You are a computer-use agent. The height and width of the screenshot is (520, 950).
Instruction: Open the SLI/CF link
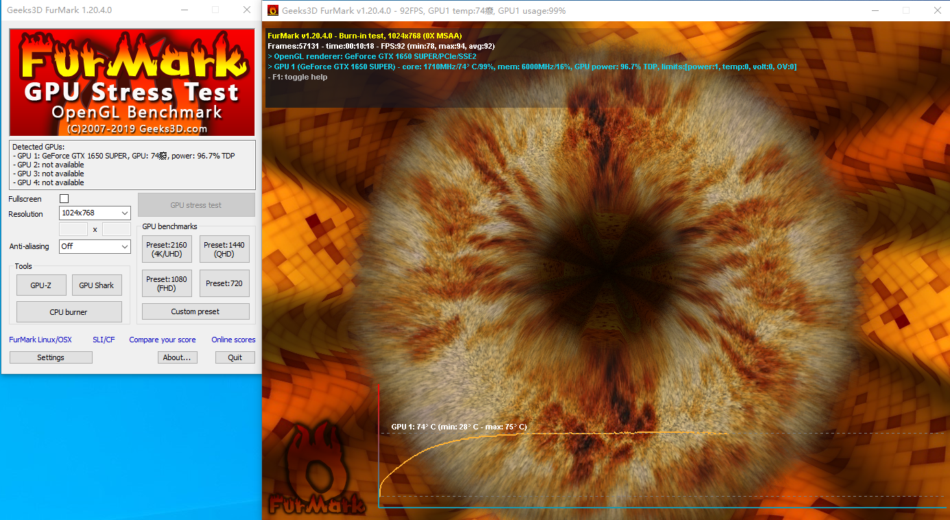tap(104, 340)
